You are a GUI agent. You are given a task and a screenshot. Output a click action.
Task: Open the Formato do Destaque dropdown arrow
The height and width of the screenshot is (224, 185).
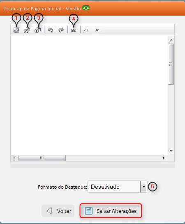coord(143,187)
